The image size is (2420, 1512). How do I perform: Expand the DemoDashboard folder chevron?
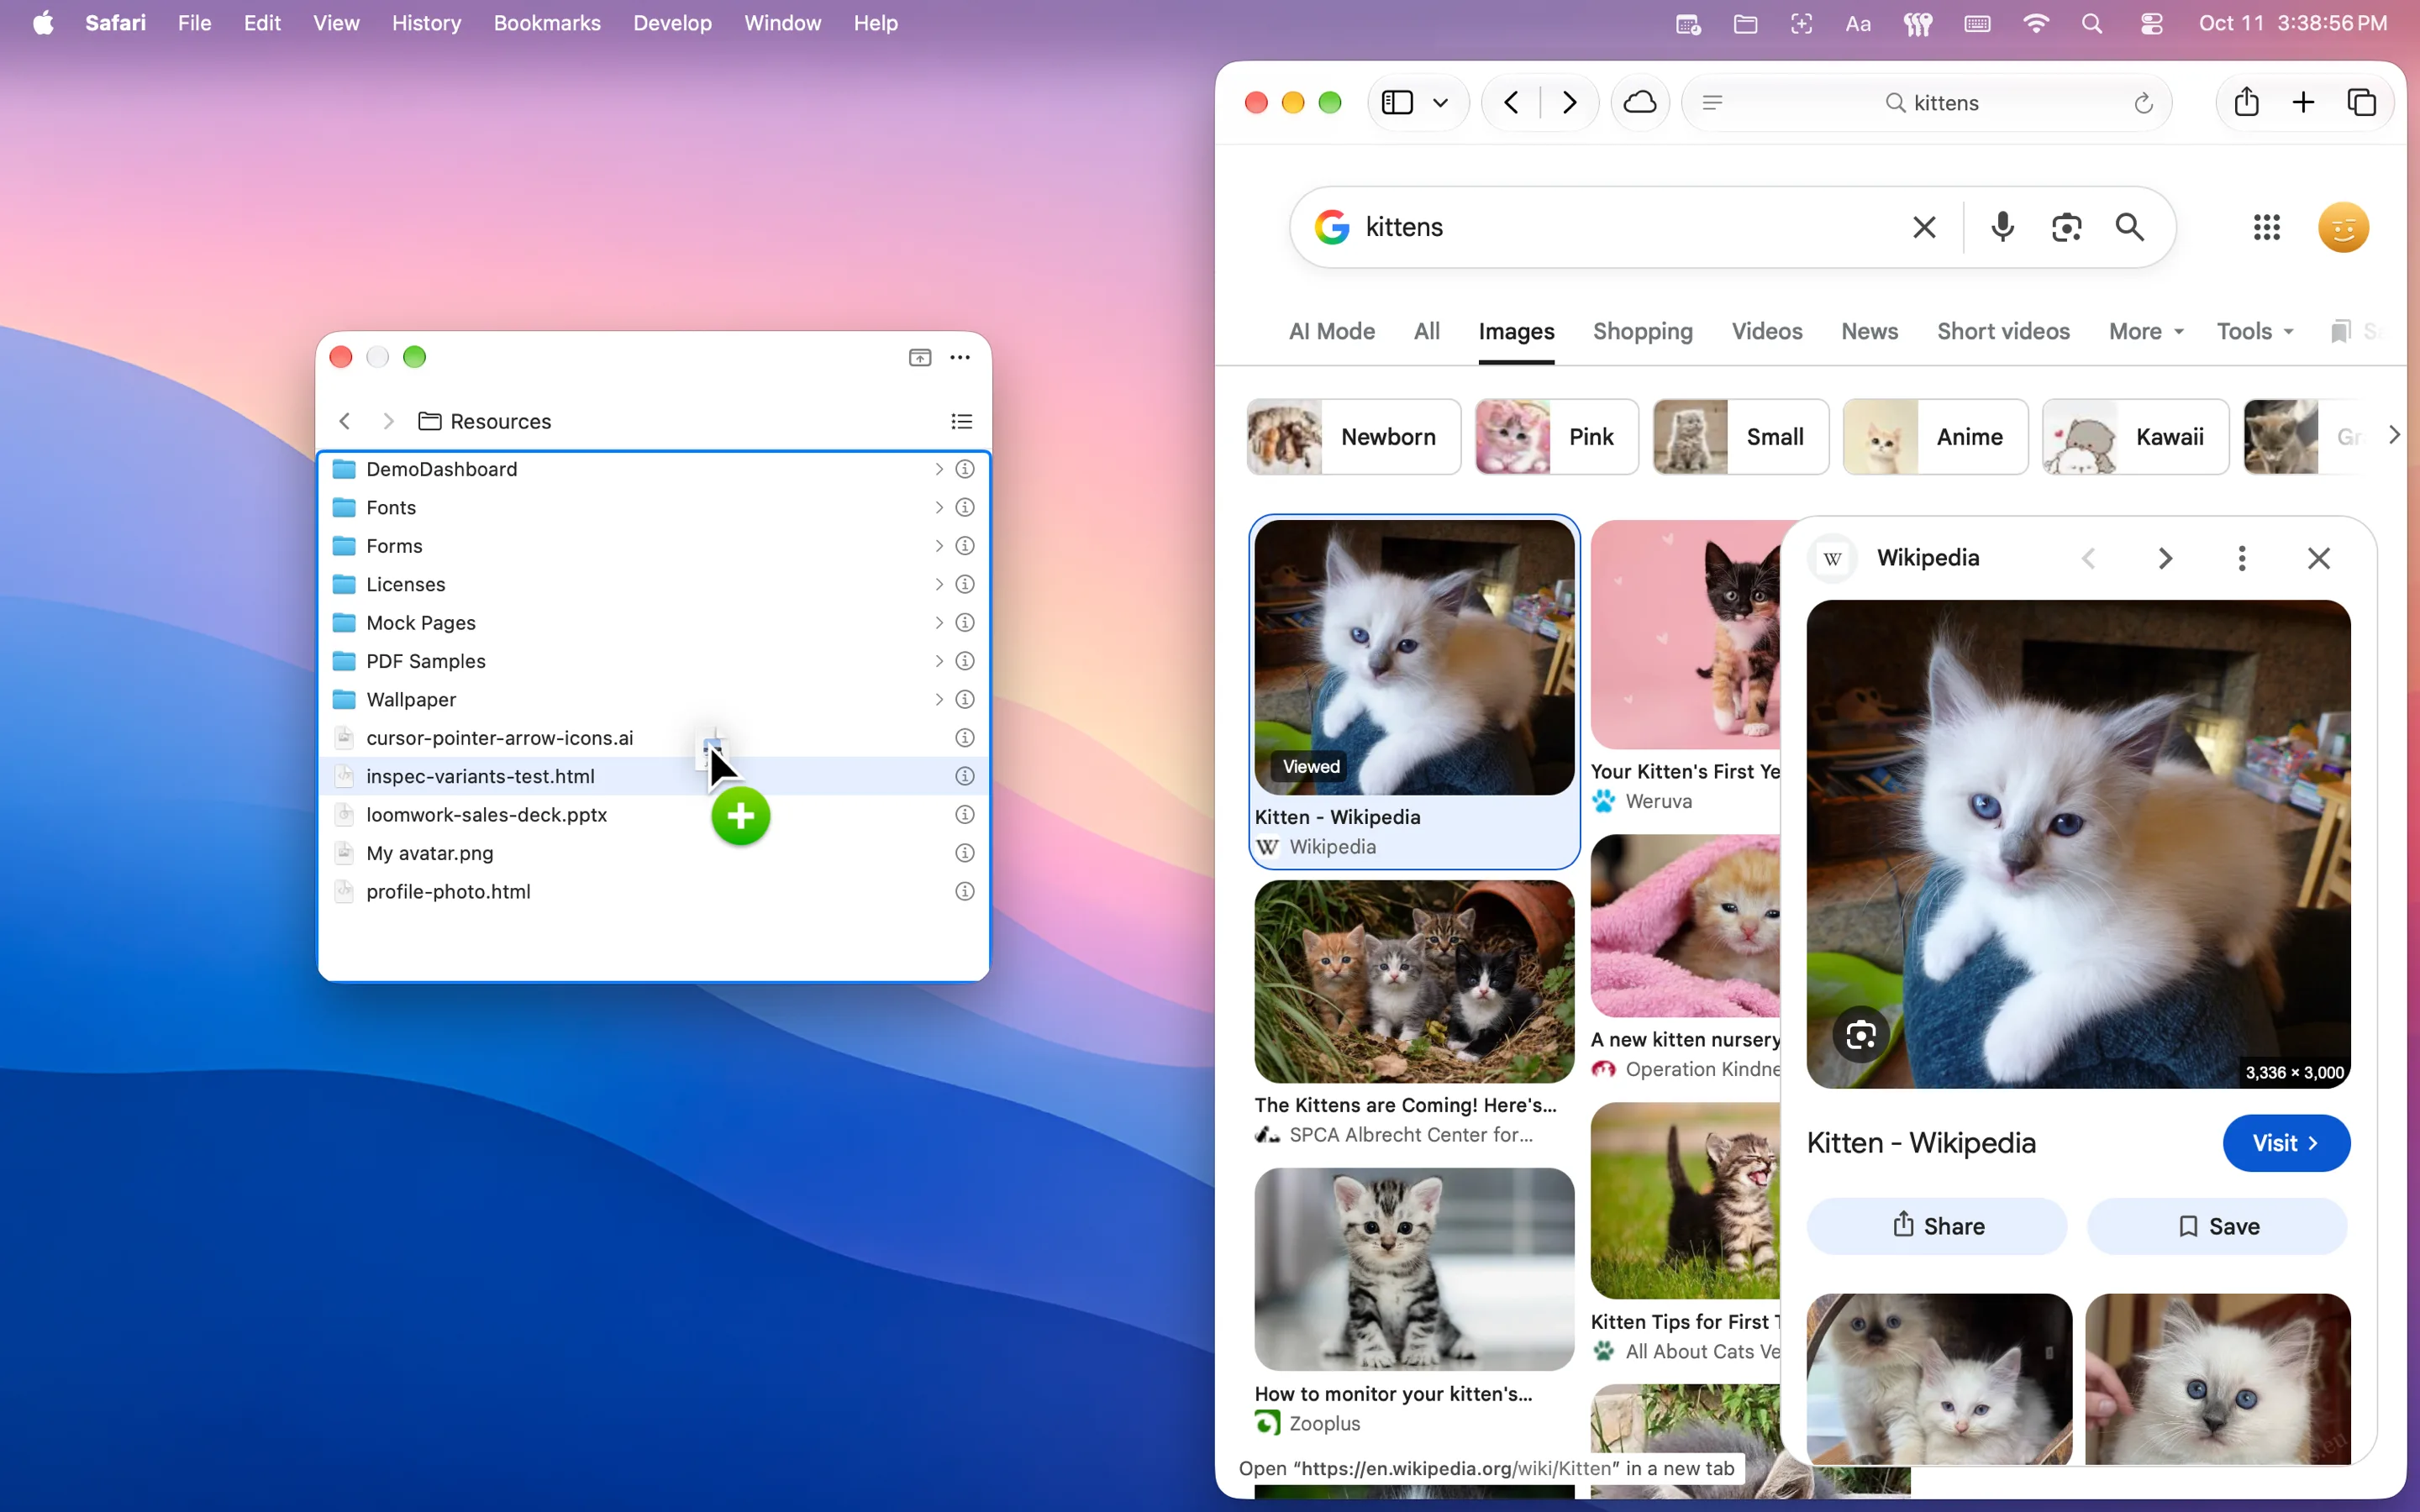[x=938, y=469]
